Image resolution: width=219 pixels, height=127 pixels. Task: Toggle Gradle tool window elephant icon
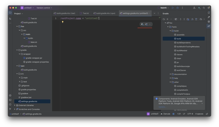[x=209, y=26]
